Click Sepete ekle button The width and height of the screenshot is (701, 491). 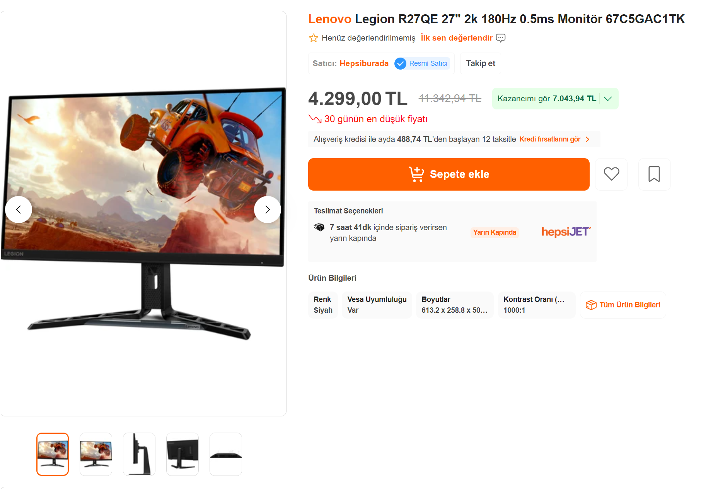449,174
